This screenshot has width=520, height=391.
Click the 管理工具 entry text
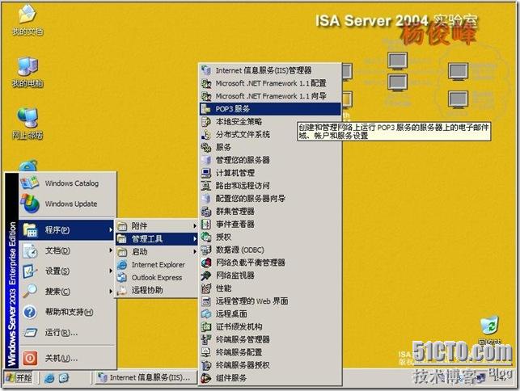[147, 239]
